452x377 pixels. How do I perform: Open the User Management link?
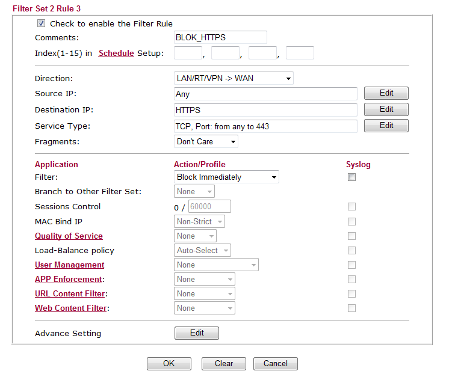[x=69, y=265]
